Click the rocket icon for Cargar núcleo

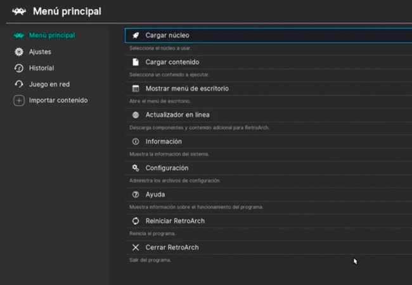[x=136, y=35]
